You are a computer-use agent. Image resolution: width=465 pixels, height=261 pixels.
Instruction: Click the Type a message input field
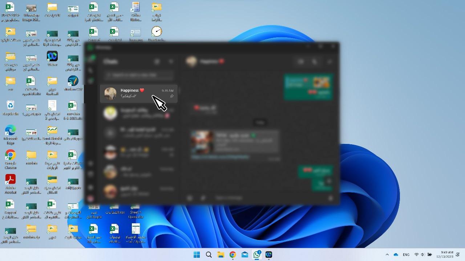[254, 198]
